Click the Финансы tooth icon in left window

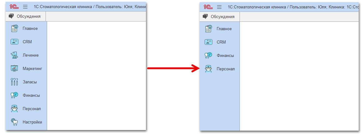click(x=14, y=95)
